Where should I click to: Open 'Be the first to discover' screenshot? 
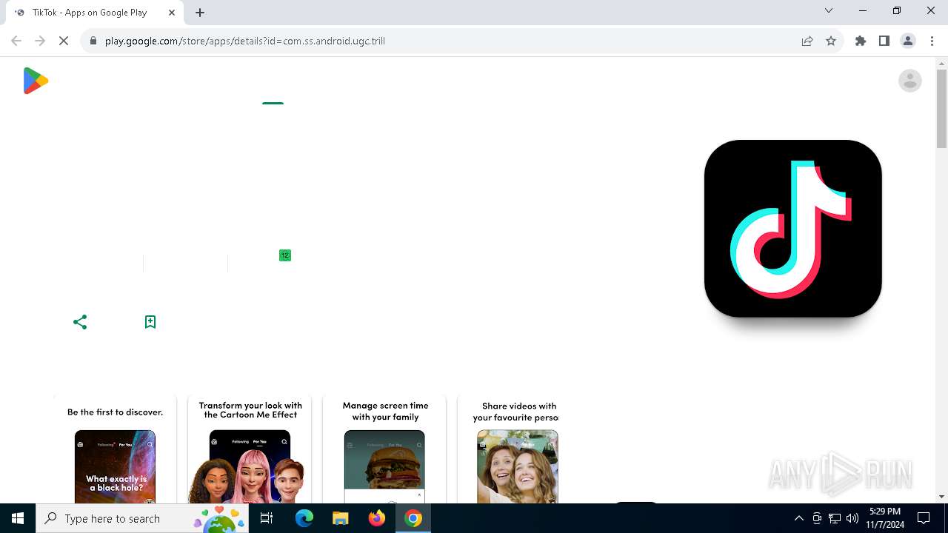(x=115, y=449)
